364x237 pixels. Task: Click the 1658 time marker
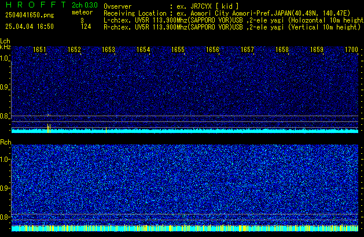coord(282,50)
